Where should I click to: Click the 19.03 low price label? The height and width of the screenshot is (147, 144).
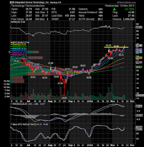point(56,77)
